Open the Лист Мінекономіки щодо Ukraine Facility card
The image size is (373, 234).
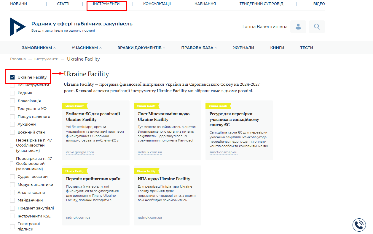coord(164,117)
